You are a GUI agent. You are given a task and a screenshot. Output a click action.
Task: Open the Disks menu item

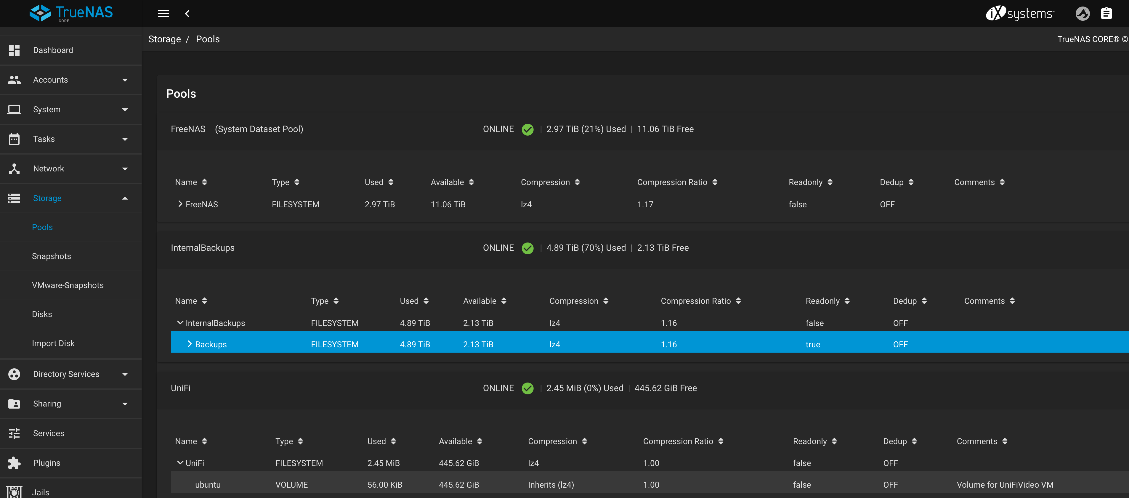pyautogui.click(x=42, y=314)
